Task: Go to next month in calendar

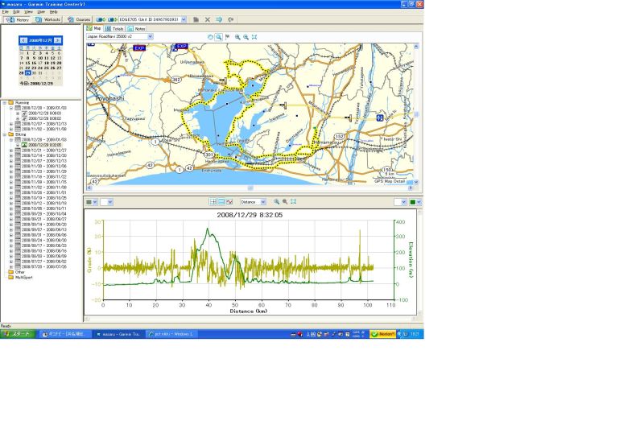Action: coord(57,40)
